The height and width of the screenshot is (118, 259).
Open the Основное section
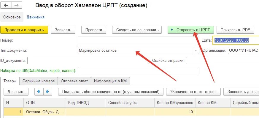tap(12, 17)
